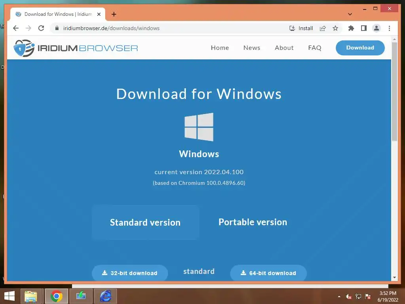Screen dimensions: 405x304
Task: Select the Standard version tab
Action: (x=146, y=222)
